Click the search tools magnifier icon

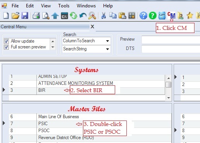92,16
